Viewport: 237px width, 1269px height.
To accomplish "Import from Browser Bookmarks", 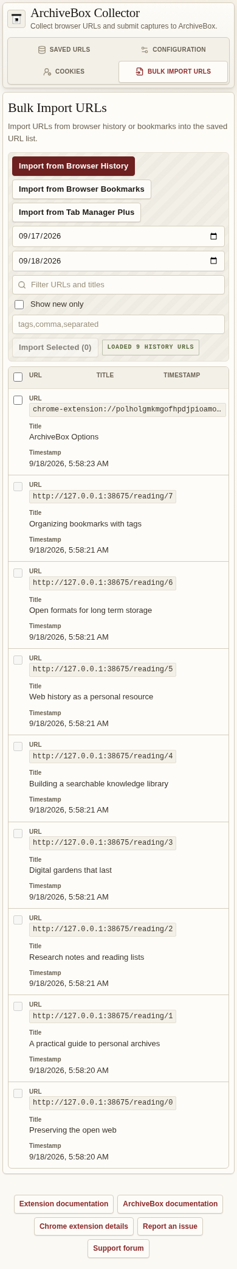I will tap(81, 189).
